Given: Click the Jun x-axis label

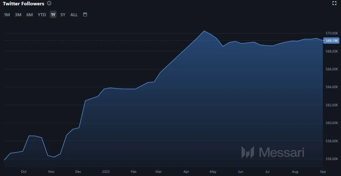Looking at the screenshot, I should (241, 172).
